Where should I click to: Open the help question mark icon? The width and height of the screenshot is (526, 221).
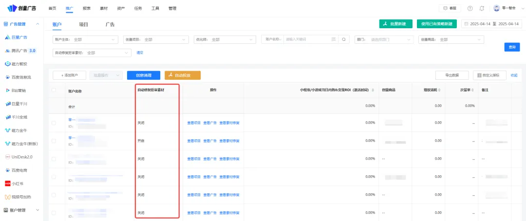pos(470,8)
